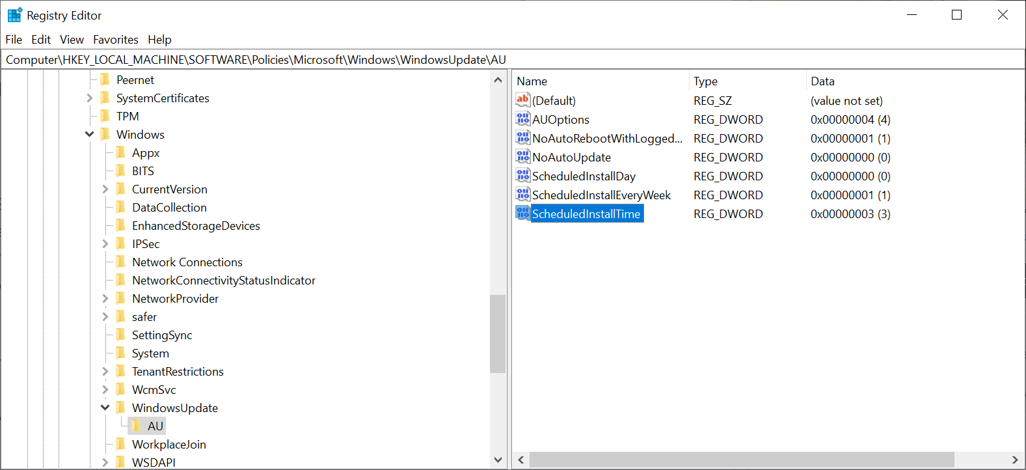The width and height of the screenshot is (1026, 470).
Task: Click the ScheduledInstallDay DWORD icon
Action: (523, 176)
